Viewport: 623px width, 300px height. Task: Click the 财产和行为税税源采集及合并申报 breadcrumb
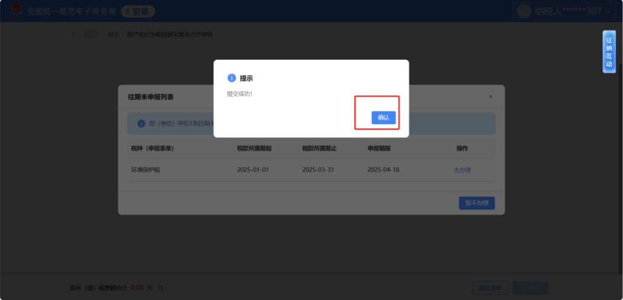pyautogui.click(x=170, y=35)
